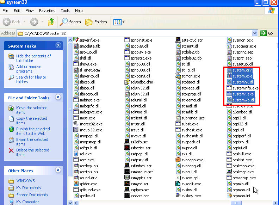279x205 pixels.
Task: Open the Back history dropdown arrow
Action: [x=24, y=22]
